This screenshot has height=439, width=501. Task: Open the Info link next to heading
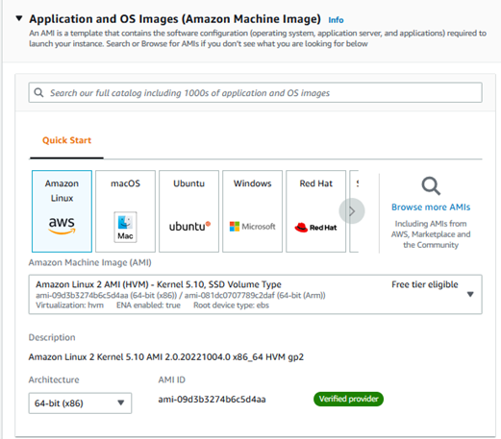click(336, 20)
